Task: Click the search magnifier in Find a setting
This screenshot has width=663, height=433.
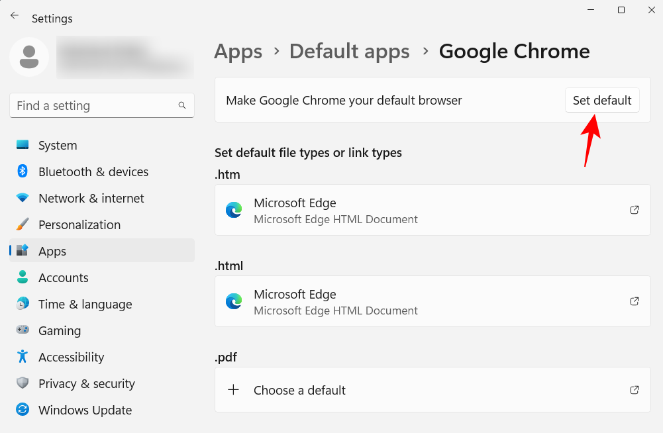Action: [x=182, y=105]
